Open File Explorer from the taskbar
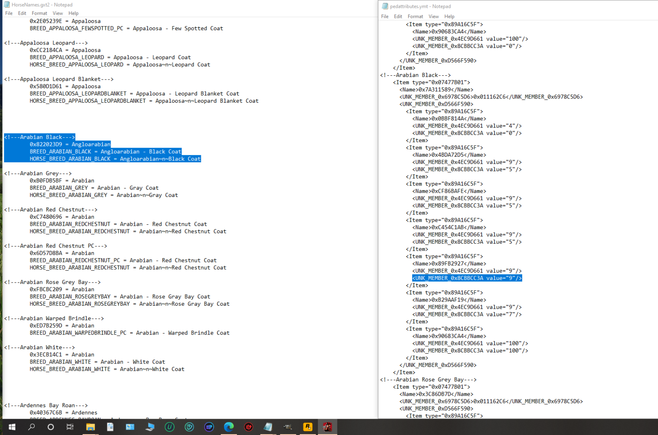This screenshot has height=435, width=658. click(90, 427)
